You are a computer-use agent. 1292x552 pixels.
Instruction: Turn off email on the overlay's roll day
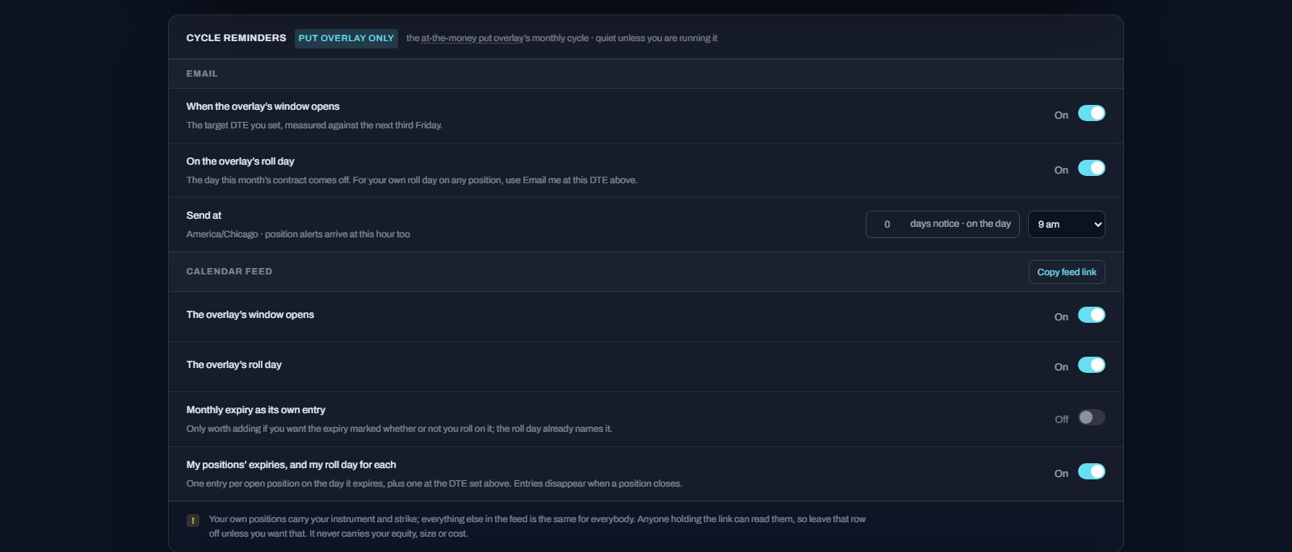(x=1091, y=168)
